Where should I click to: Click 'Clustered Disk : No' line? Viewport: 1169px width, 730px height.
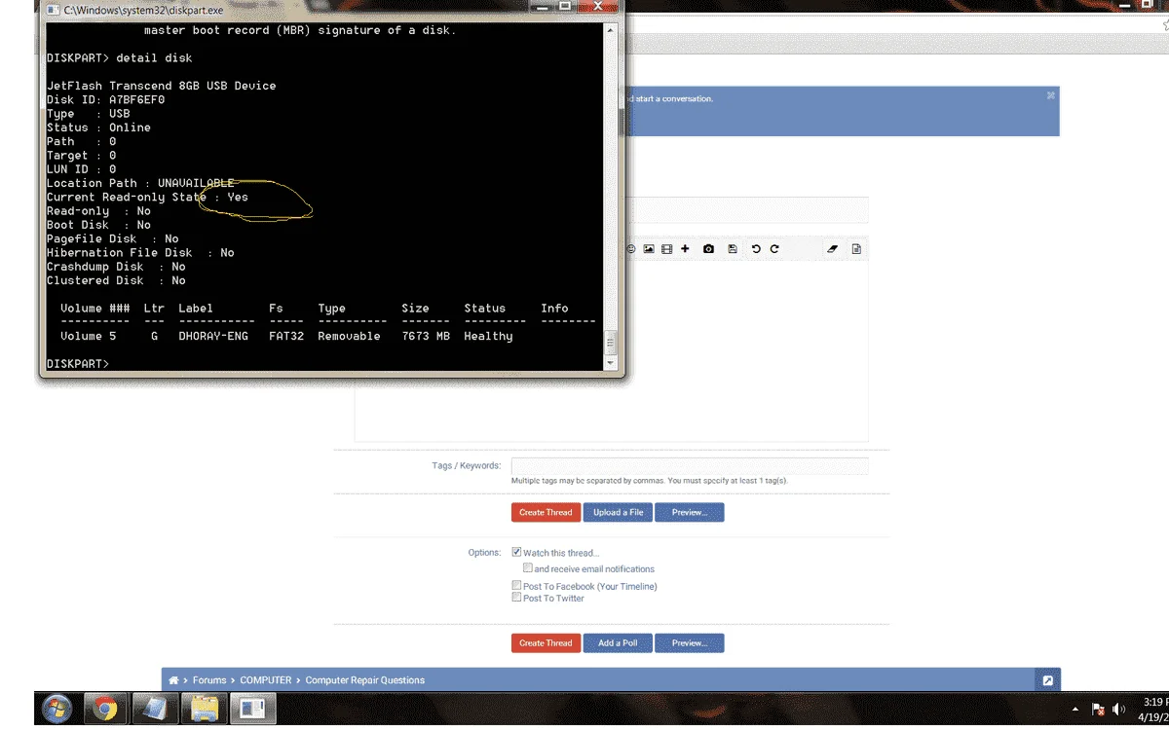116,280
